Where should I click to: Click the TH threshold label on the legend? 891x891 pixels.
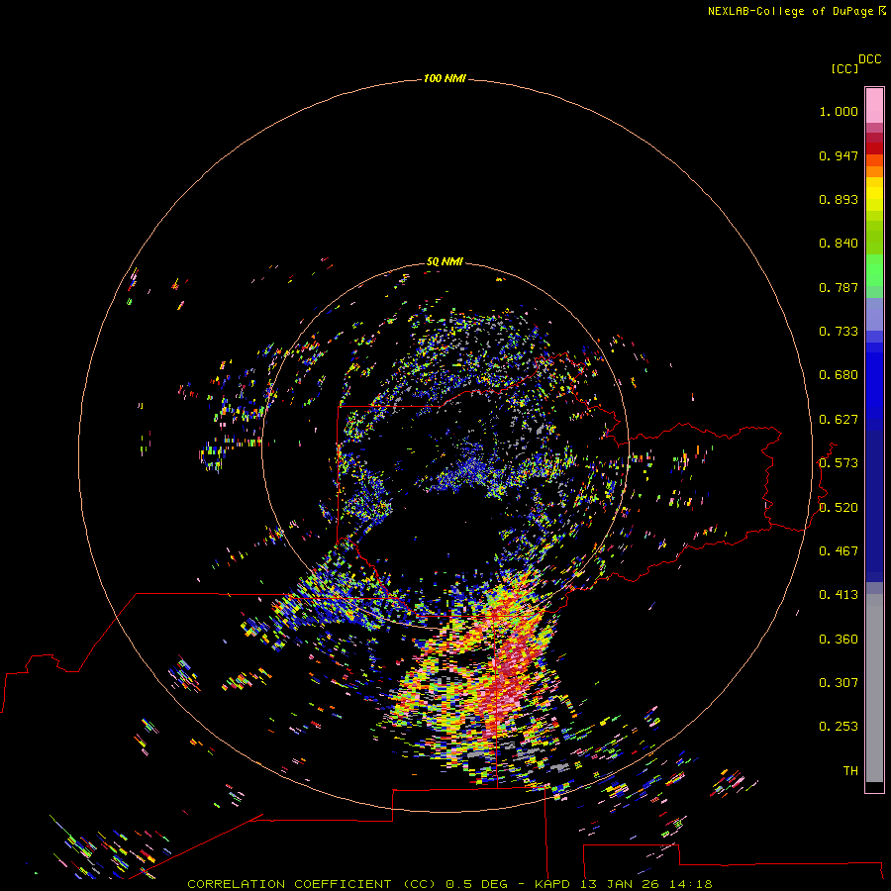point(850,771)
